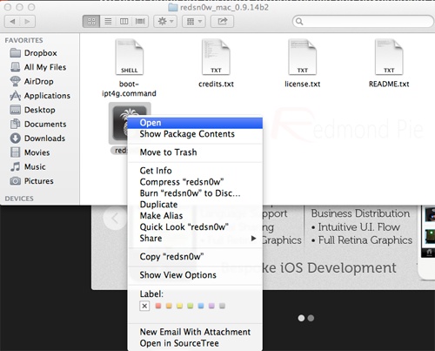Click Full Retina Graphics bullet text
The image size is (435, 351).
click(x=362, y=240)
